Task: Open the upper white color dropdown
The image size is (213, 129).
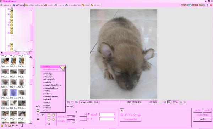Action: click(108, 114)
